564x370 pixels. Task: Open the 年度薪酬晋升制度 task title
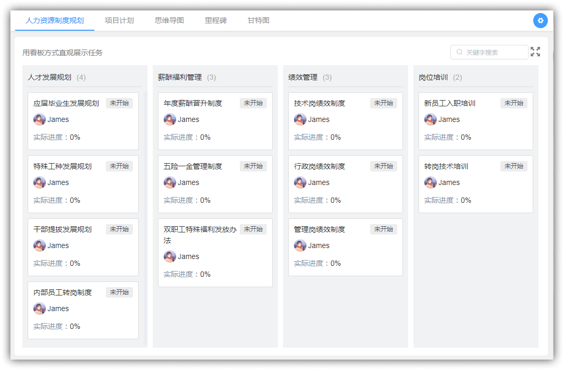coord(193,103)
